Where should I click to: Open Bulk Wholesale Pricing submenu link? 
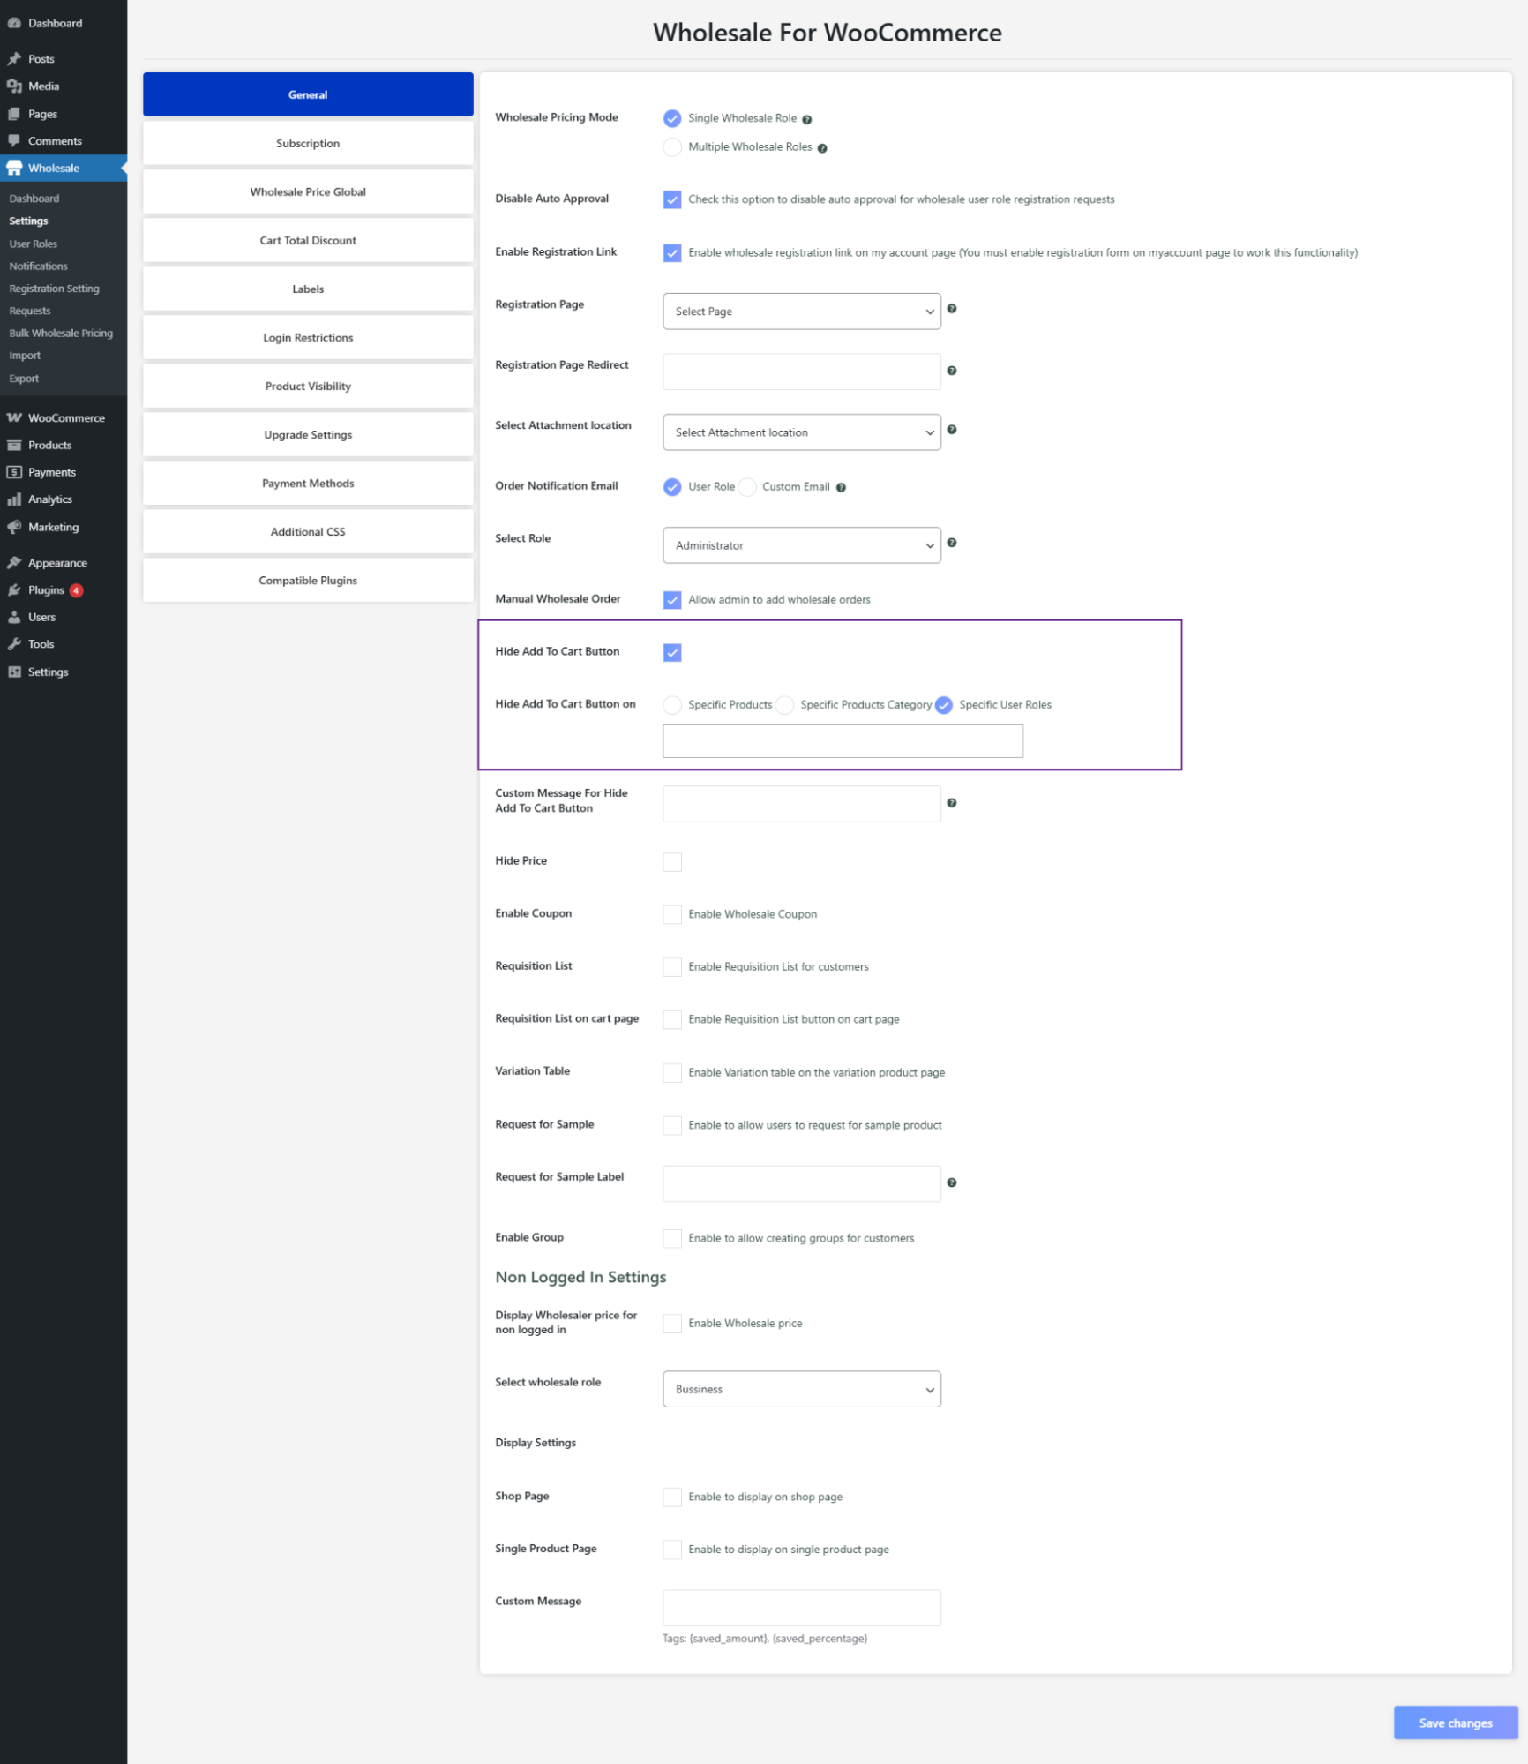[61, 334]
